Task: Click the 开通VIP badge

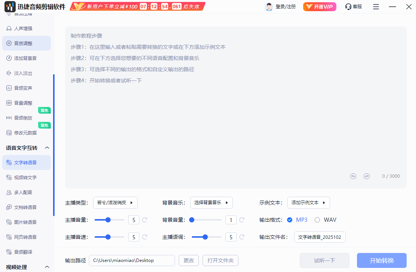Action: click(320, 7)
